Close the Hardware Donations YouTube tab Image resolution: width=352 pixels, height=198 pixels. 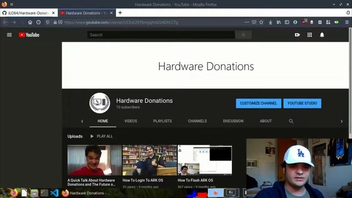(x=111, y=13)
